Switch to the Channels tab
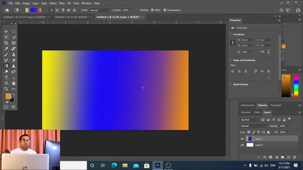Image resolution: width=303 pixels, height=170 pixels. tap(246, 112)
